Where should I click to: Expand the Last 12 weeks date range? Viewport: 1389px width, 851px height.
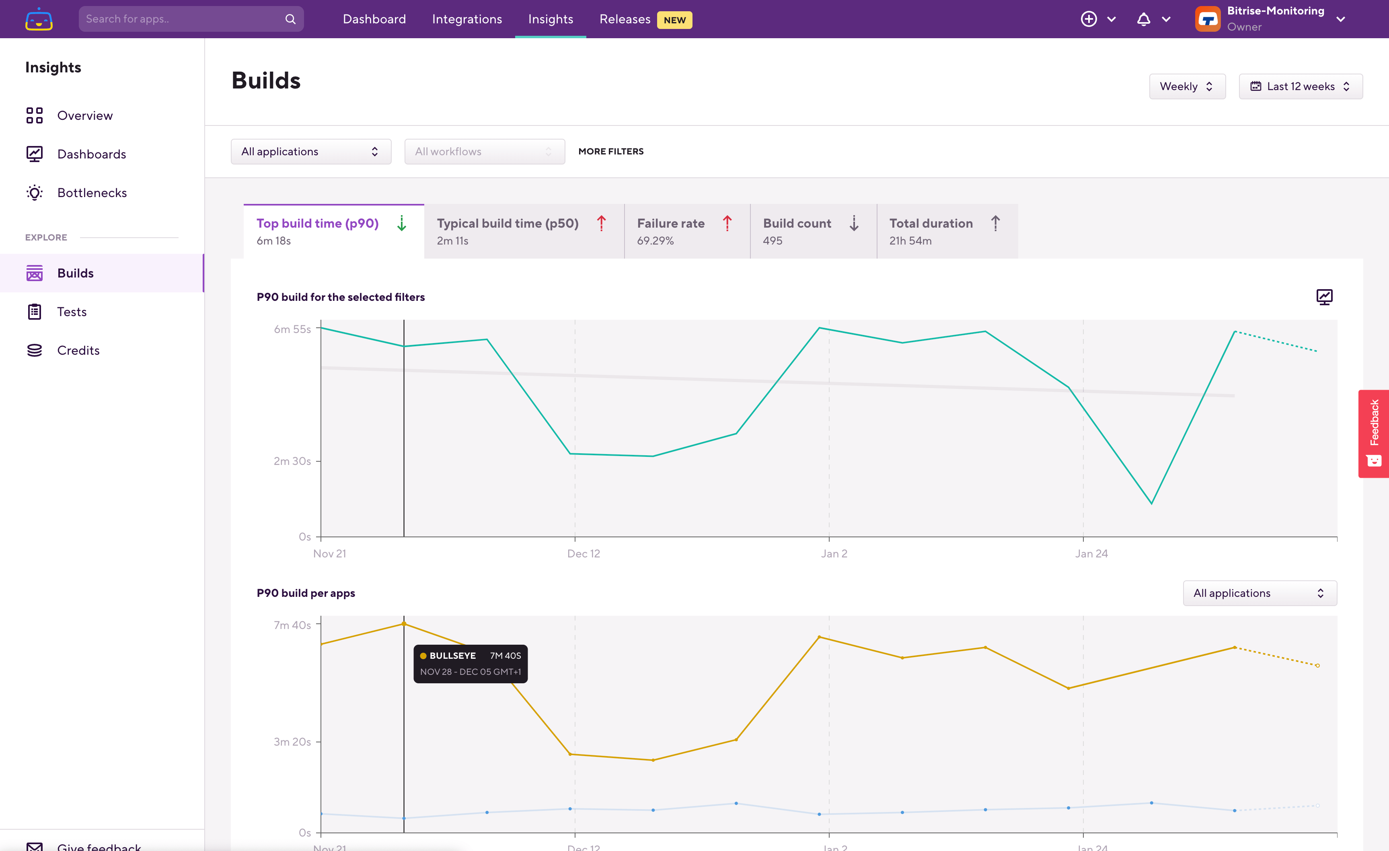[x=1300, y=86]
